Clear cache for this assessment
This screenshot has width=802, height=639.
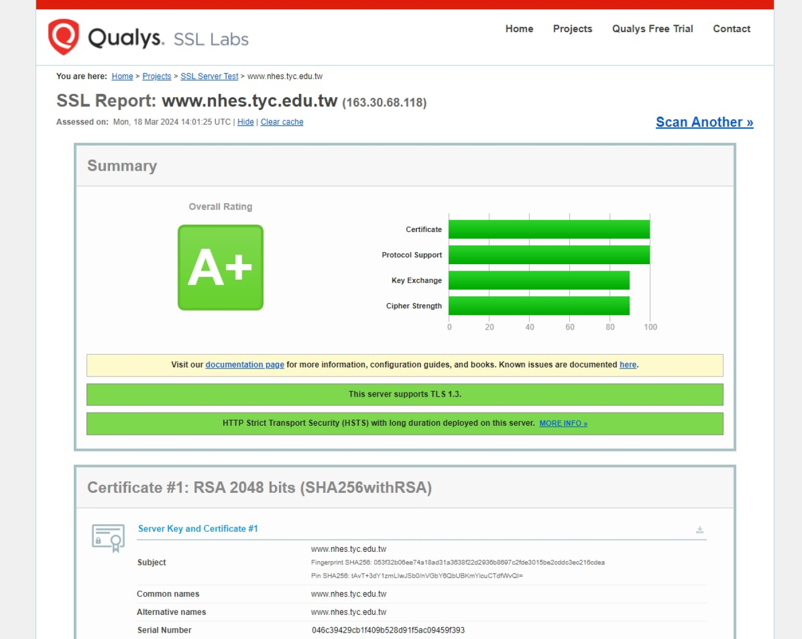click(x=282, y=122)
